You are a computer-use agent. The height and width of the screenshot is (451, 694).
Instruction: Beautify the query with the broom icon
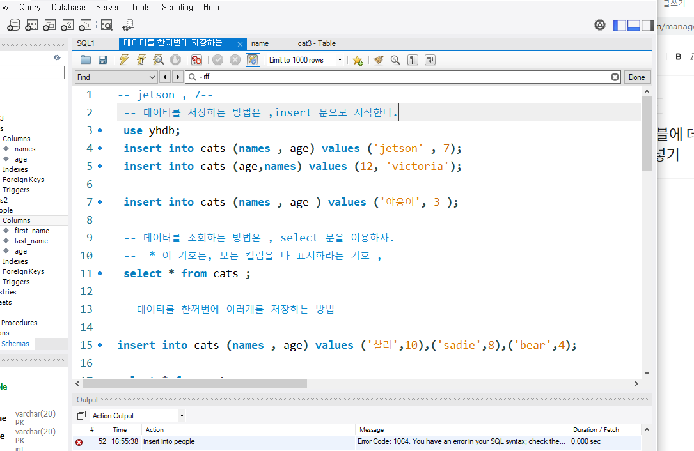click(x=378, y=59)
